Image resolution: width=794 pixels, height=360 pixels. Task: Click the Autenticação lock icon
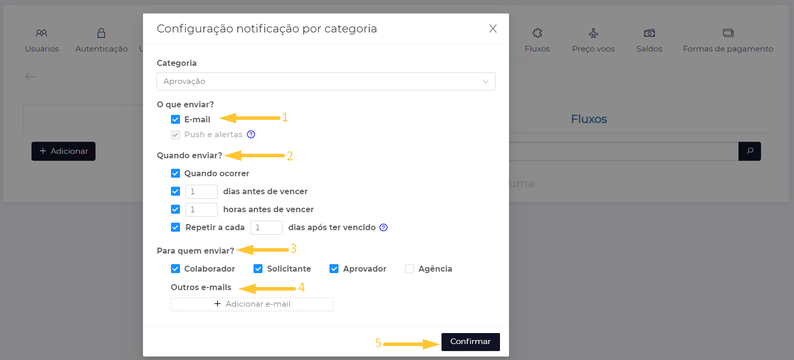click(101, 33)
